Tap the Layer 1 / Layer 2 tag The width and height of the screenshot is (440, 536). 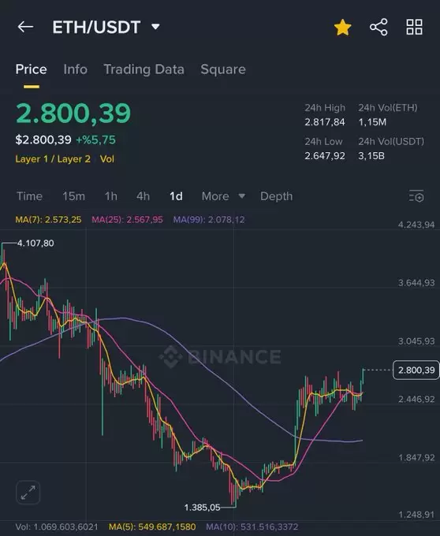click(53, 159)
